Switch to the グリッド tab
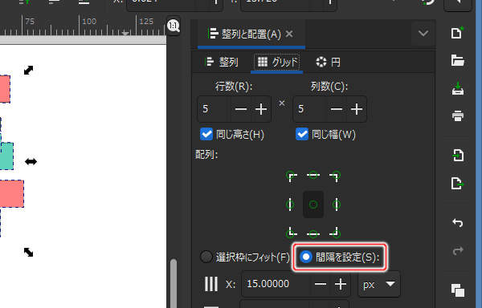 [x=277, y=62]
